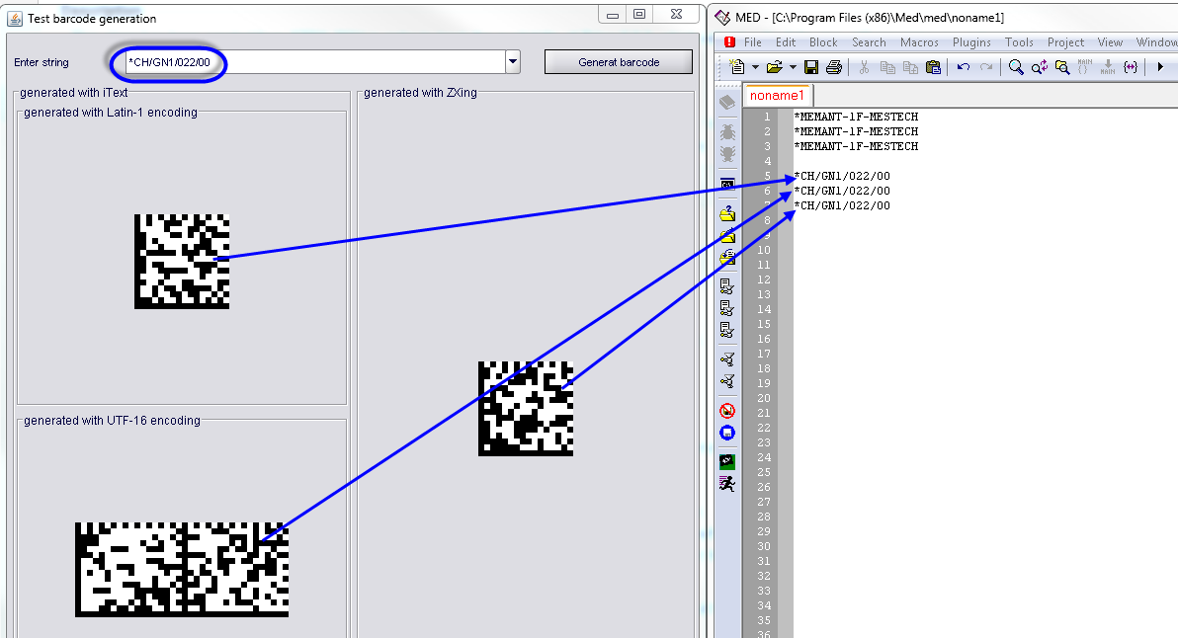
Task: Click the Generat barcode button
Action: pyautogui.click(x=619, y=62)
